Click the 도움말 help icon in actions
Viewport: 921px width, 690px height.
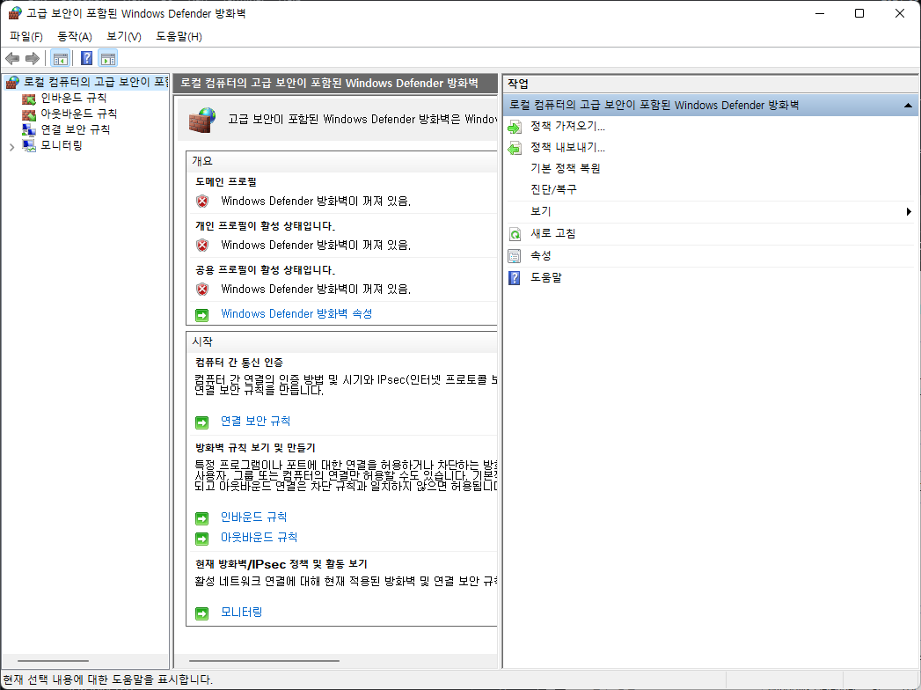(x=515, y=278)
